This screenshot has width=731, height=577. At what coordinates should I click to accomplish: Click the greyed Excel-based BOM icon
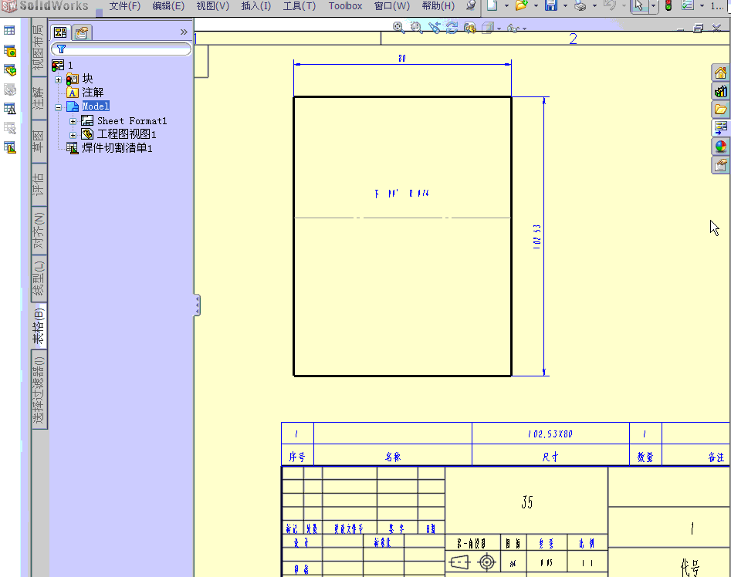click(10, 89)
